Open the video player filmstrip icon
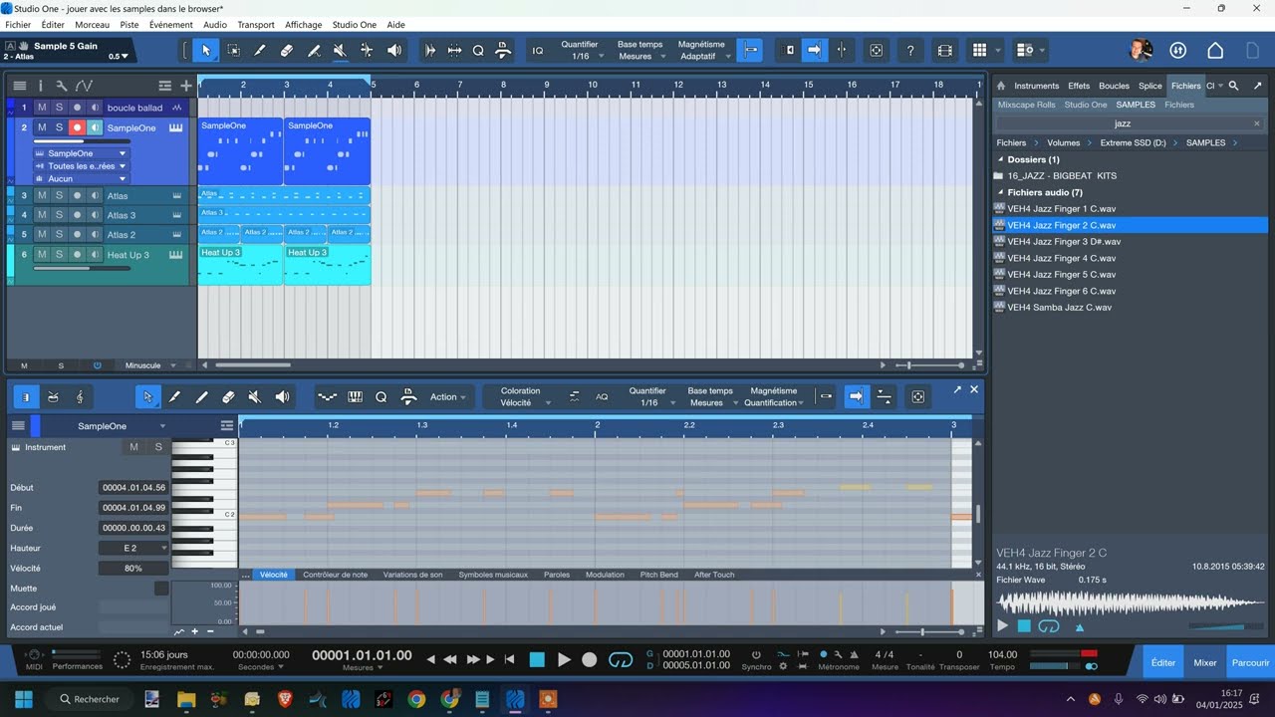 click(x=945, y=50)
